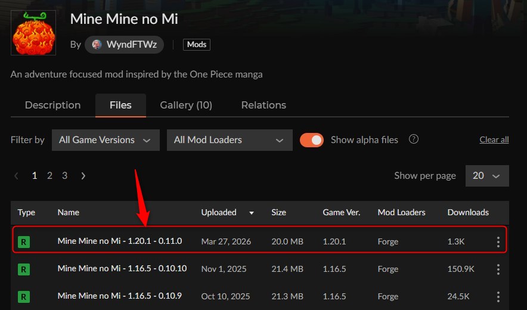Sort by Downloads column header
The width and height of the screenshot is (527, 310).
[468, 212]
